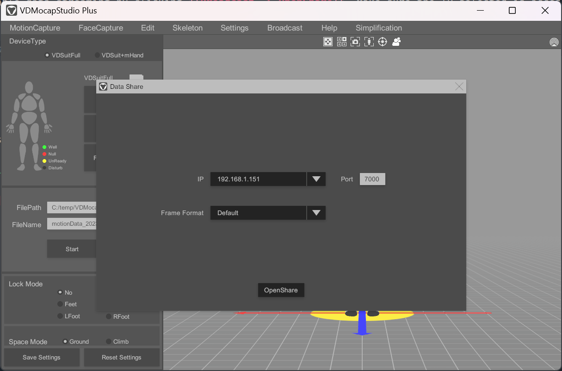This screenshot has height=371, width=562.
Task: Set Lock Mode to LFoot
Action: [68, 316]
